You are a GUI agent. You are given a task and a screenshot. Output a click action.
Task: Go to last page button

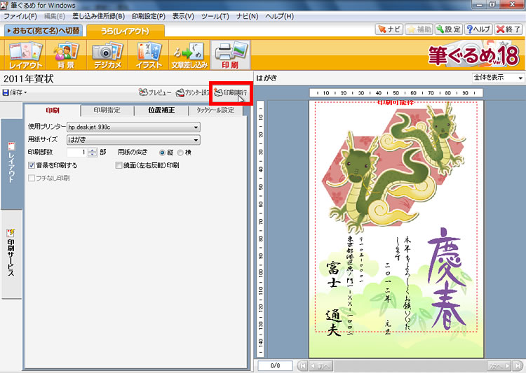click(x=518, y=366)
